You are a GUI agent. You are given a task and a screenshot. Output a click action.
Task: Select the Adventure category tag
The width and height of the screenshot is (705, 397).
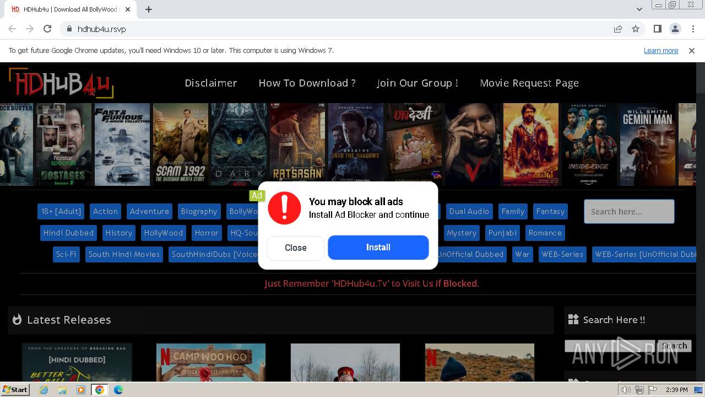pyautogui.click(x=149, y=211)
